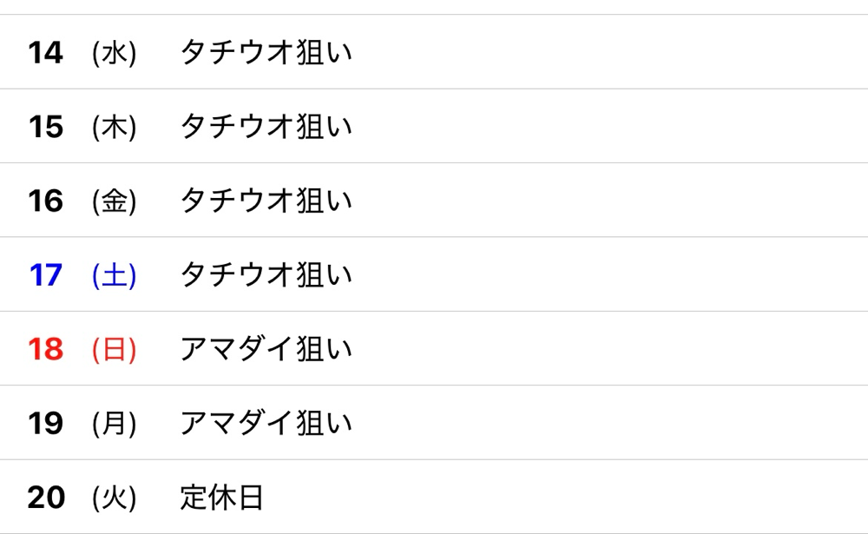Click the date number 19

point(46,424)
